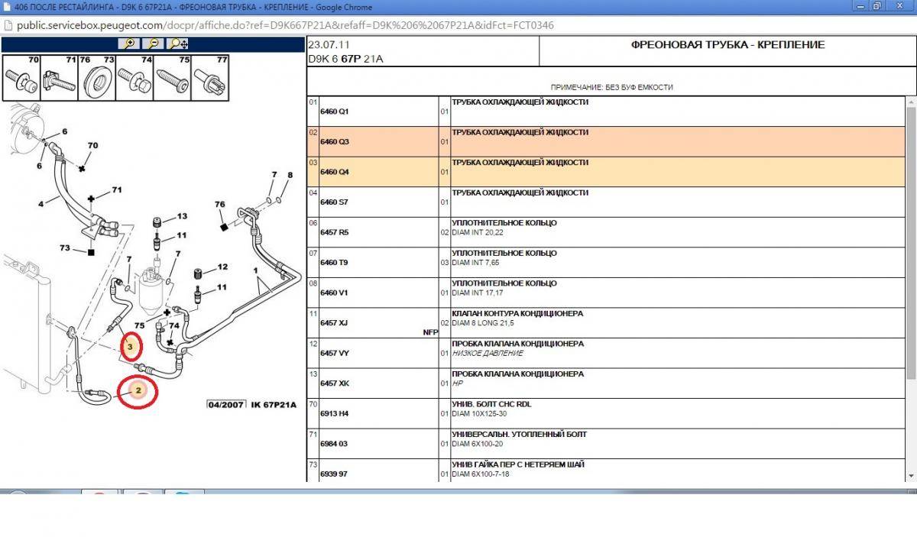This screenshot has width=917, height=537.
Task: Select the zoom-and-pan magnifier tool
Action: tap(178, 44)
